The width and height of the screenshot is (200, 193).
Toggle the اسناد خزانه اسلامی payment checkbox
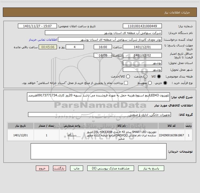(126, 83)
